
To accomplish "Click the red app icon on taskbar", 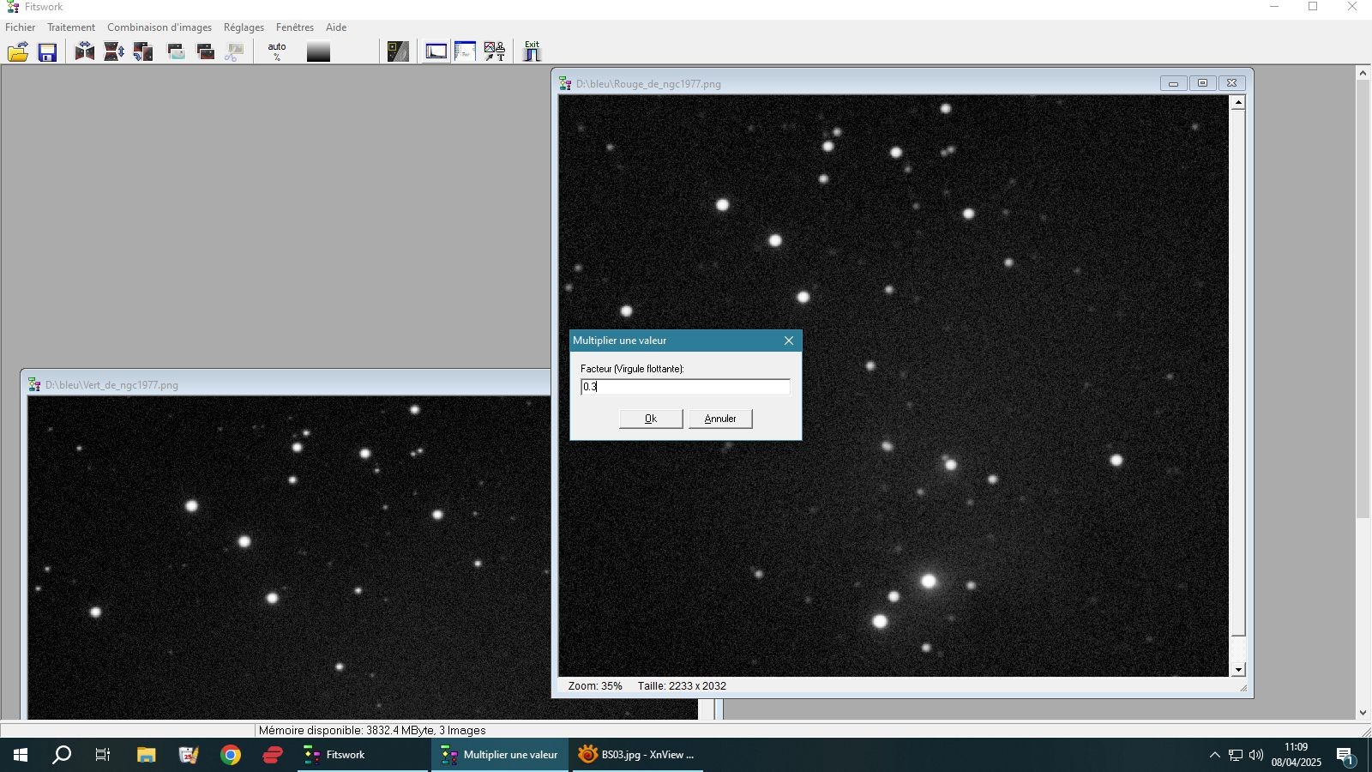I will click(273, 755).
